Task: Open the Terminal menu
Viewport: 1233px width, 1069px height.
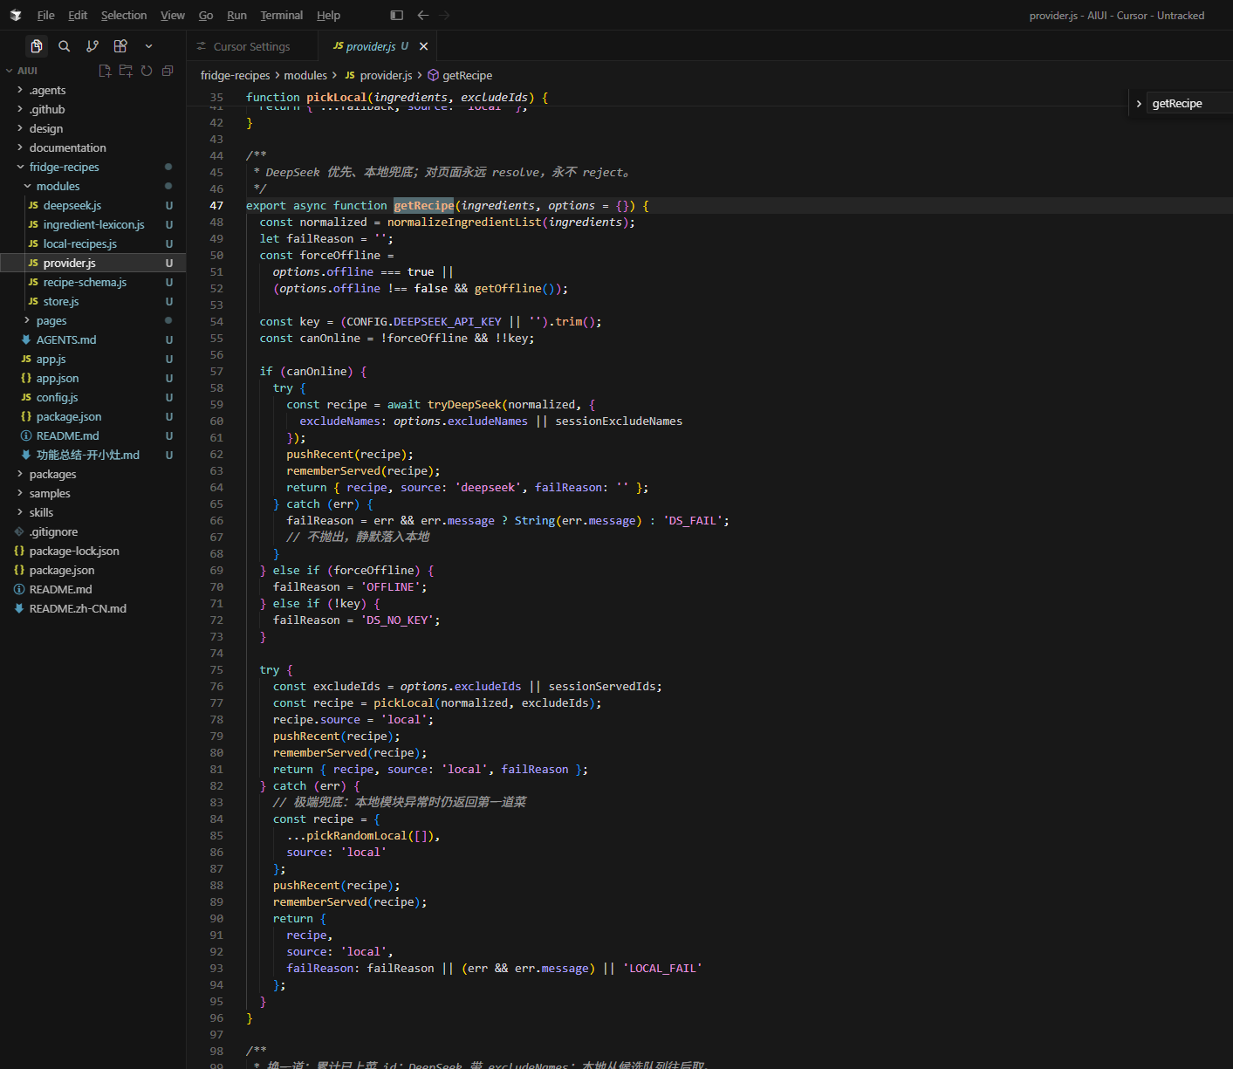Action: pyautogui.click(x=281, y=15)
